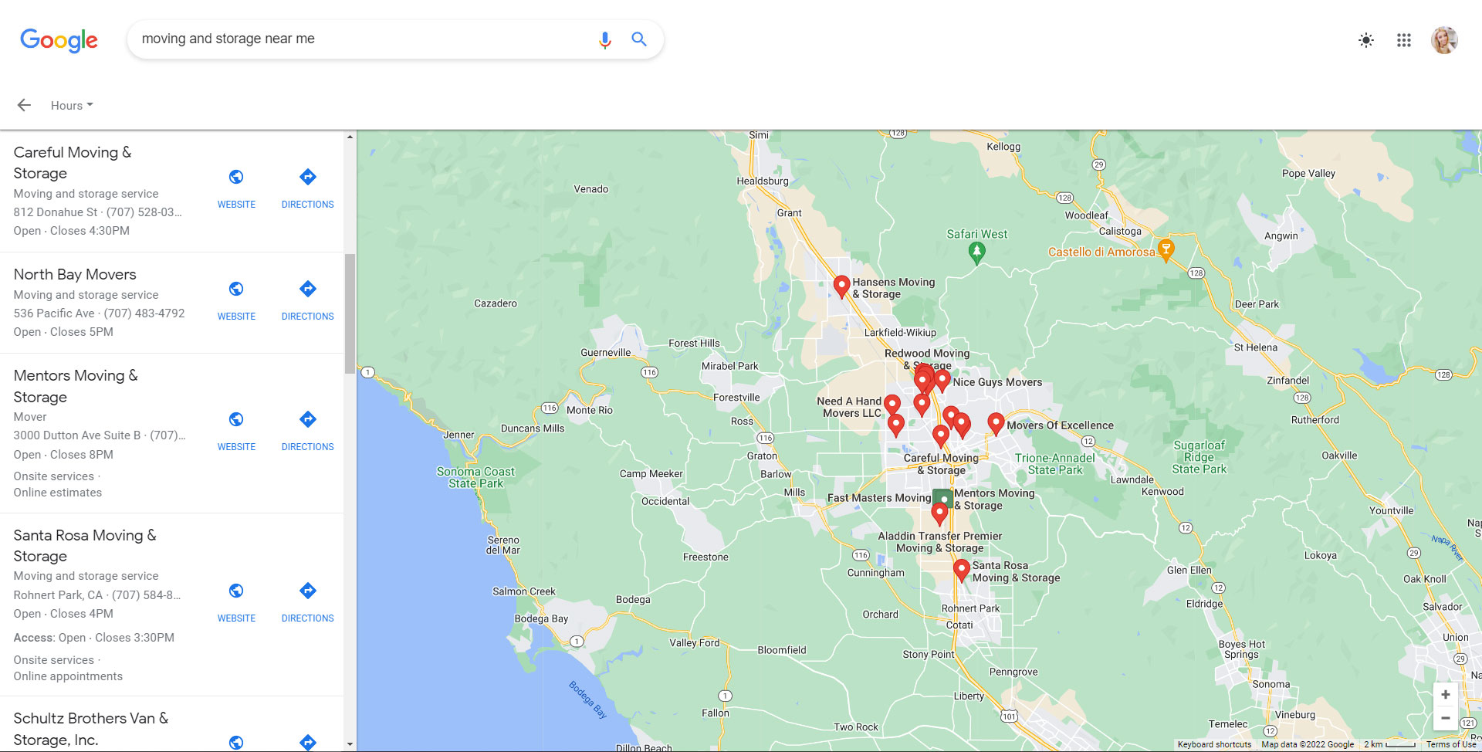Screen dimensions: 1482x752
Task: Toggle the brightness theme icon
Action: [1366, 40]
